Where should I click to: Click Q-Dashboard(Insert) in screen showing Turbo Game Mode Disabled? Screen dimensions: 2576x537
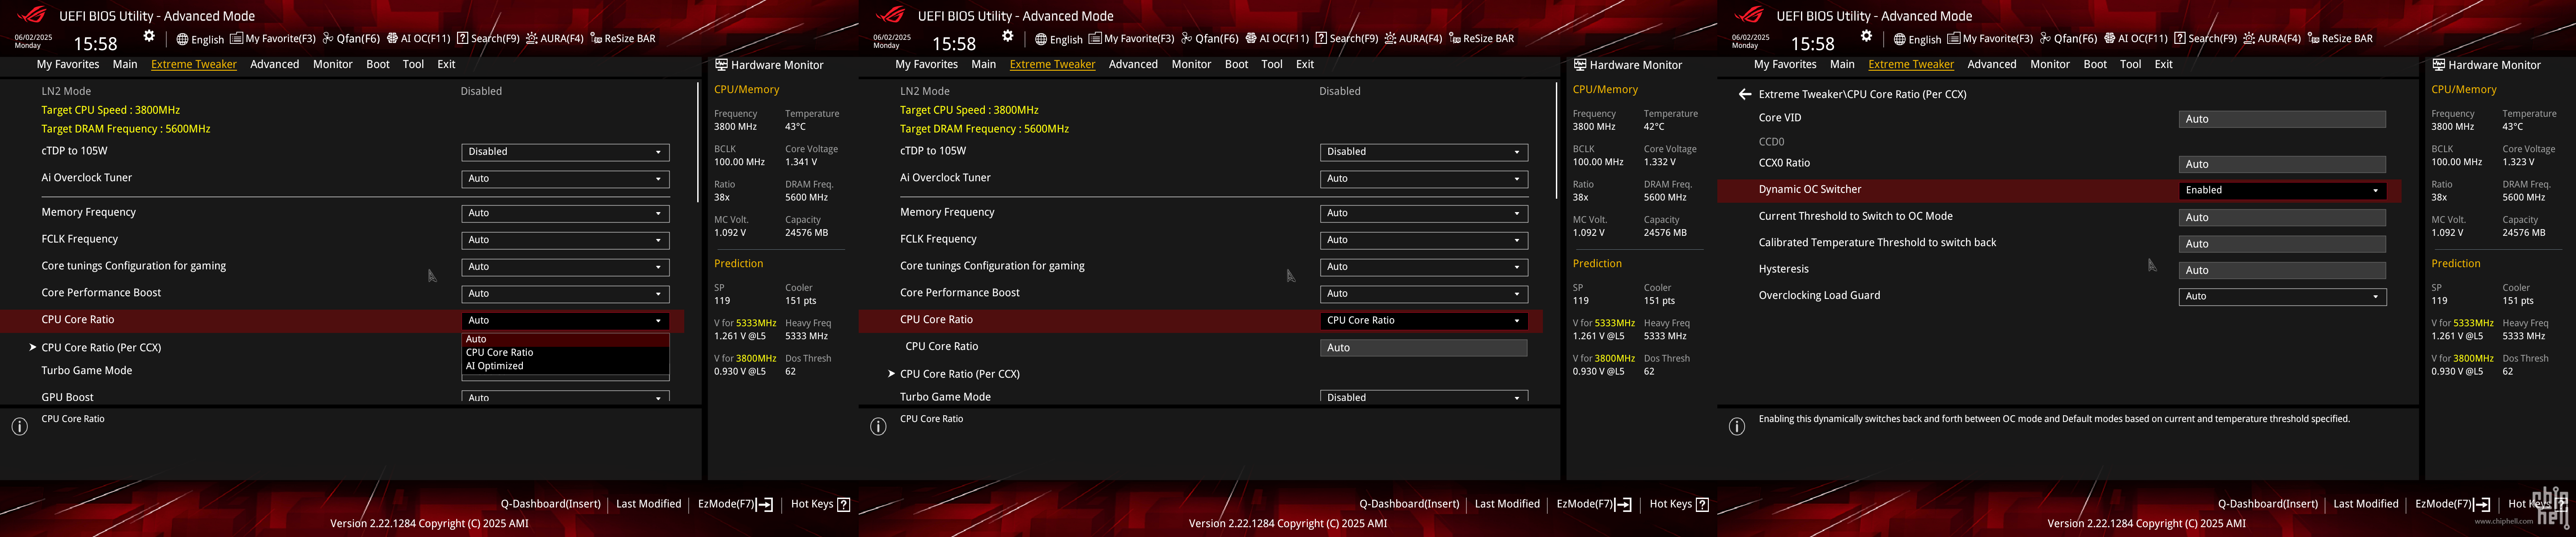click(x=1409, y=504)
